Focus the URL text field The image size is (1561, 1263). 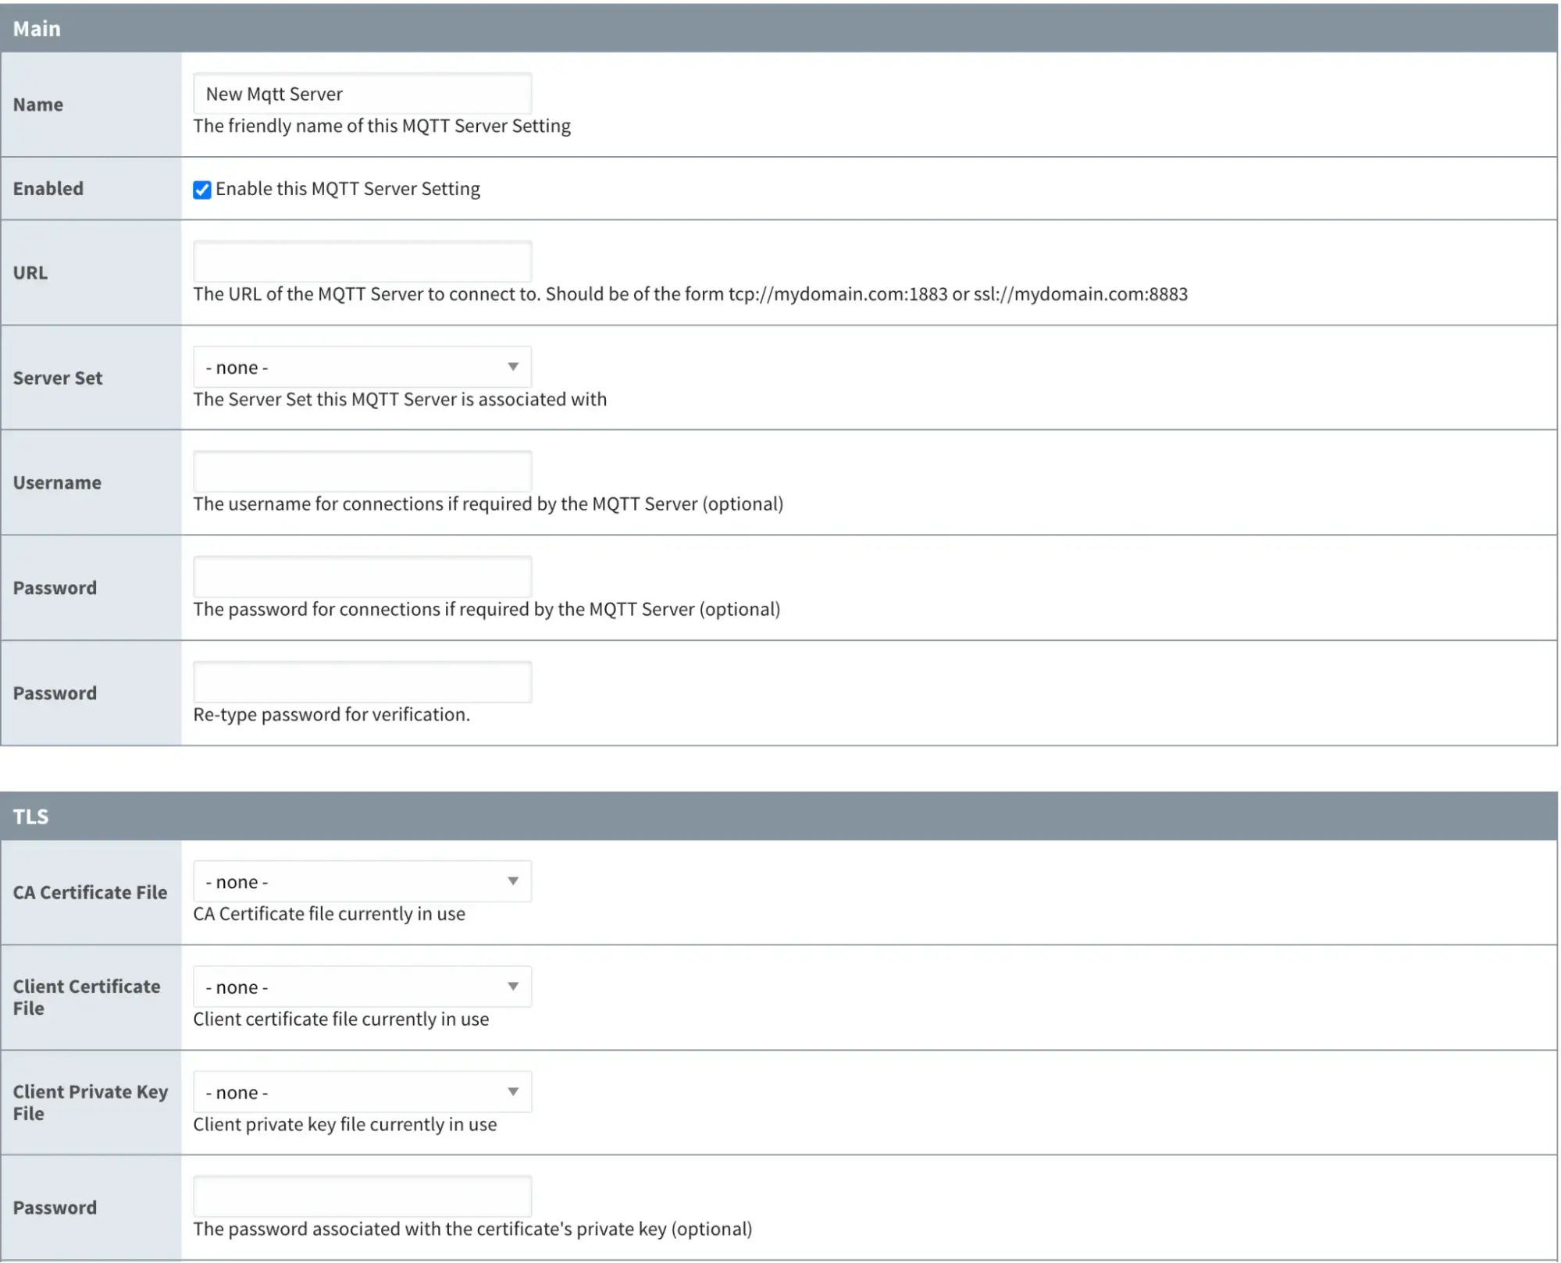click(x=362, y=261)
